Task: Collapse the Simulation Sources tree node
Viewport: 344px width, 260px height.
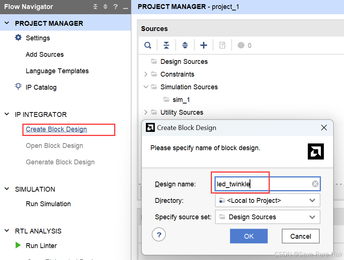Action: [146, 87]
